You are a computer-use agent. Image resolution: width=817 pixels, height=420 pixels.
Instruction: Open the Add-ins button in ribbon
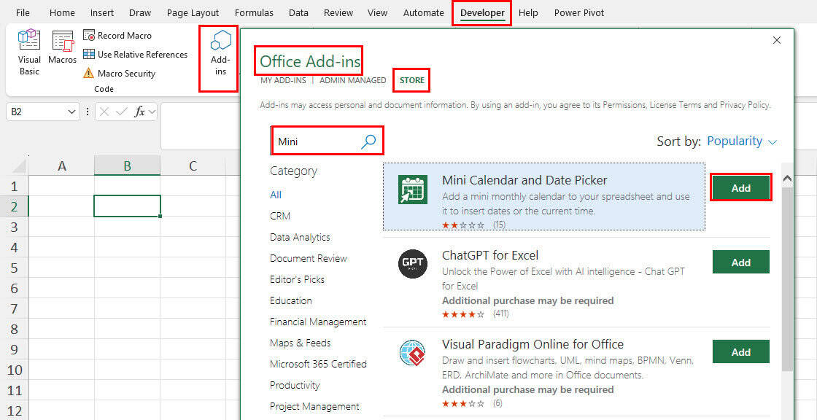pos(220,53)
